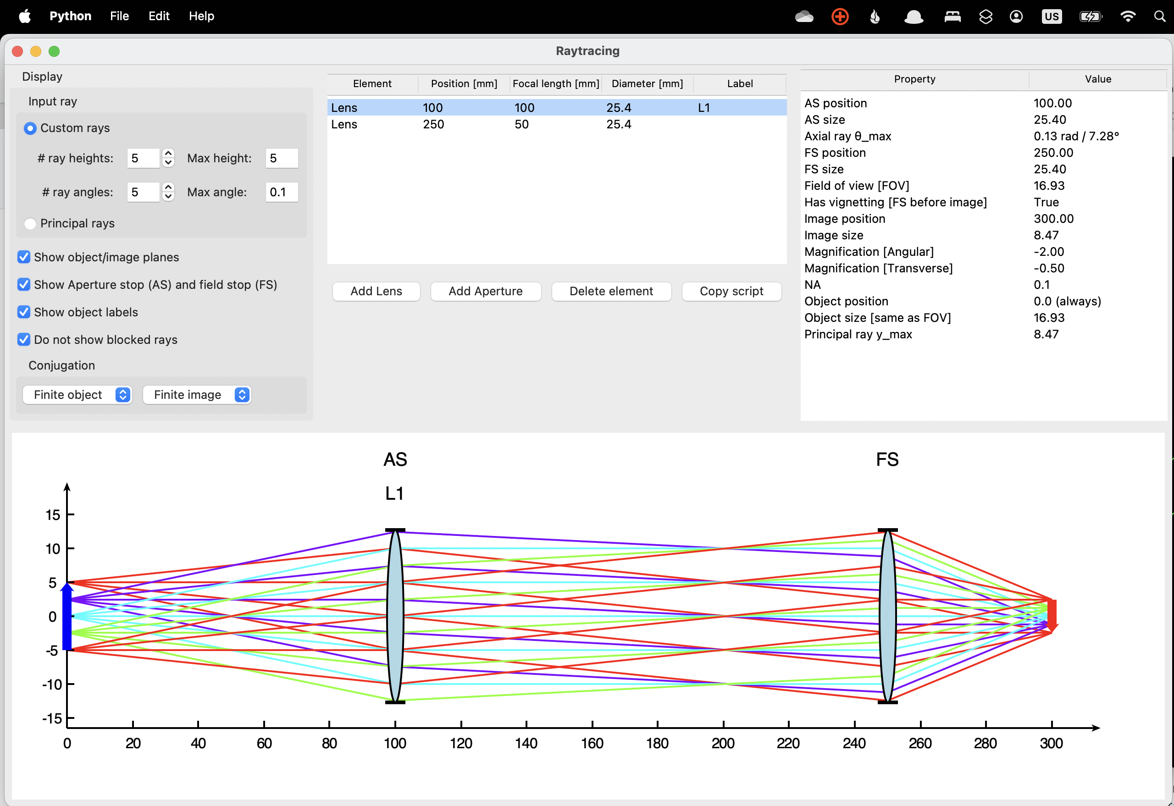The image size is (1174, 806).
Task: Increment the ray heights stepper
Action: pos(168,153)
